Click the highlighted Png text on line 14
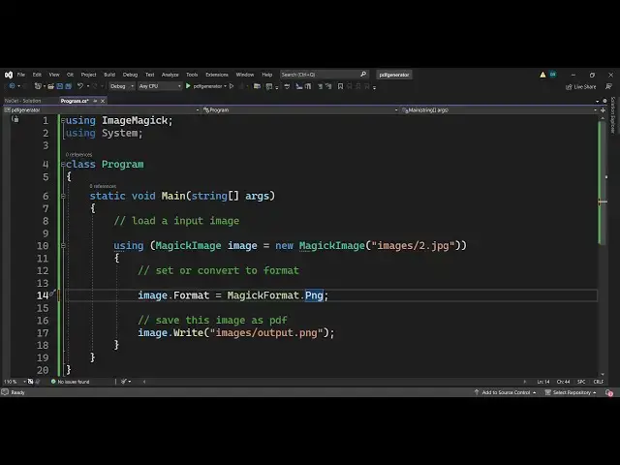 (314, 295)
